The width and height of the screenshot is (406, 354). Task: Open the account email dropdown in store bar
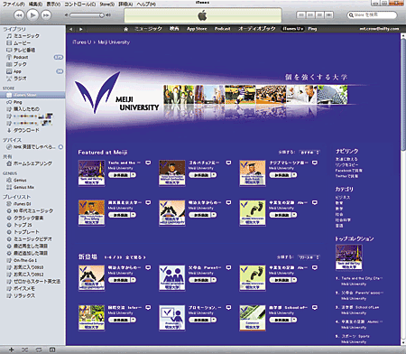tap(379, 29)
